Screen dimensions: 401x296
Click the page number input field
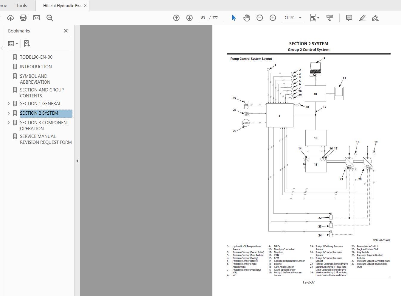[203, 18]
